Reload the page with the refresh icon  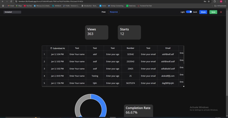(x=11, y=1)
